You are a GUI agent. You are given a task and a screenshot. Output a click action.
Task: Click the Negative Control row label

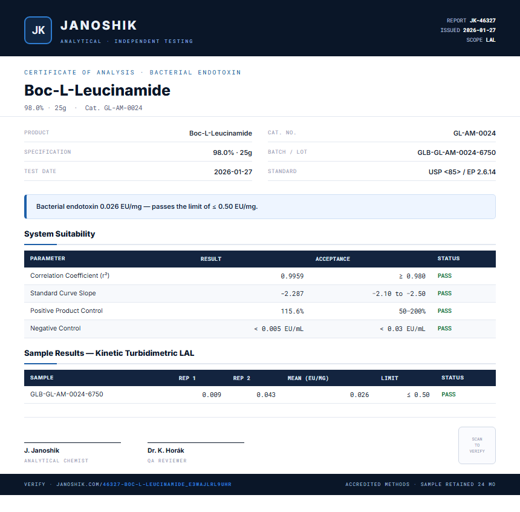[56, 329]
